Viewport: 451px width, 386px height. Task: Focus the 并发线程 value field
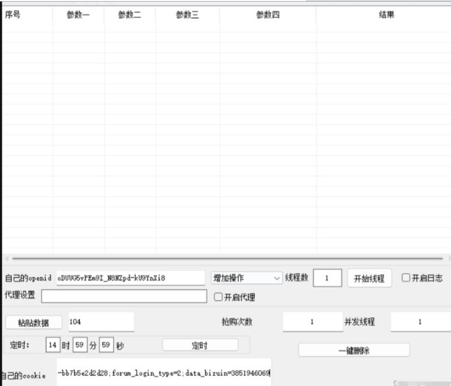(419, 322)
